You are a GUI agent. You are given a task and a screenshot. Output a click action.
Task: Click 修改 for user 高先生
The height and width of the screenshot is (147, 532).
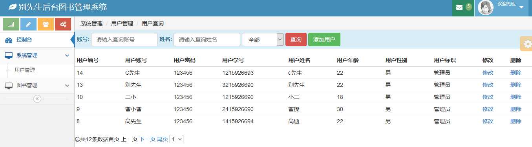488,121
